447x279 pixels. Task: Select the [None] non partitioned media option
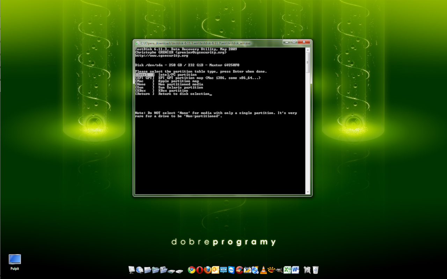(145, 84)
